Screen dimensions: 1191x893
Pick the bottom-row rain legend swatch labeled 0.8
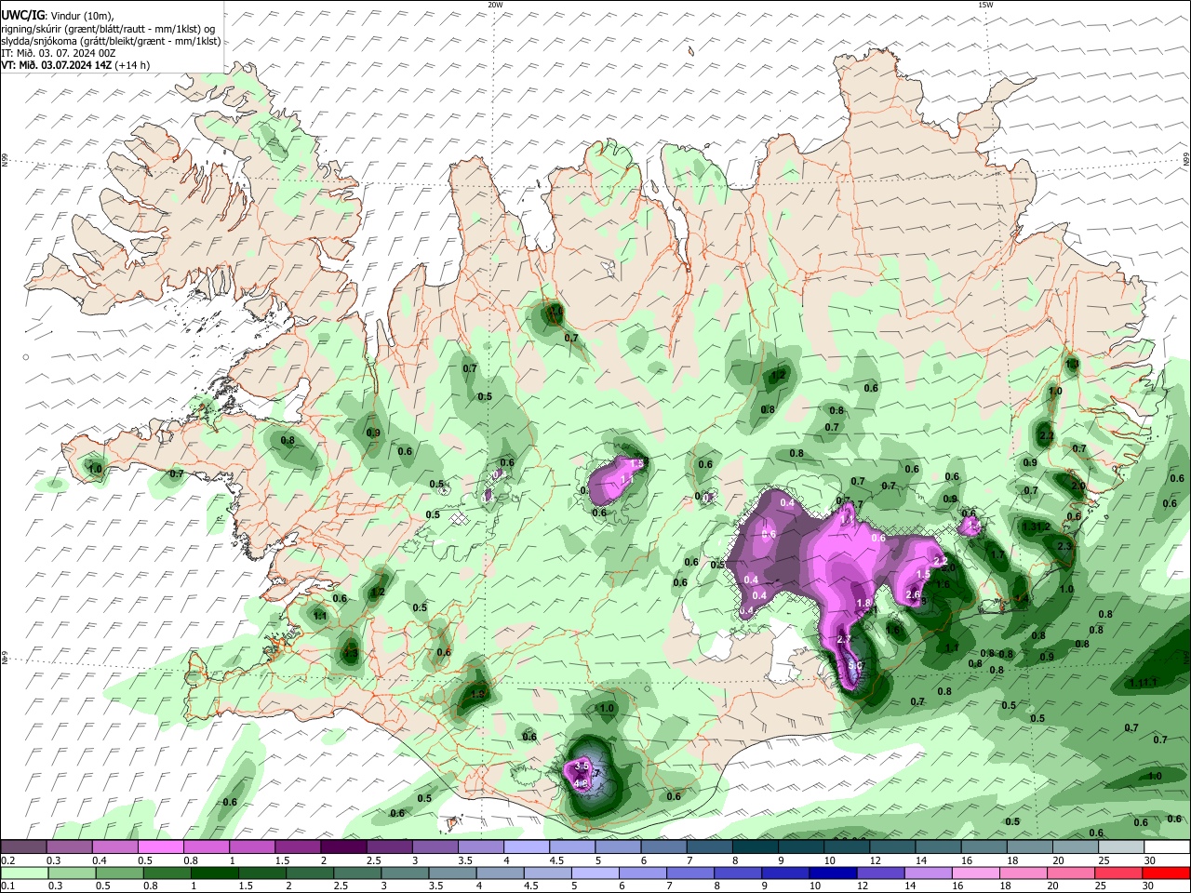(167, 873)
